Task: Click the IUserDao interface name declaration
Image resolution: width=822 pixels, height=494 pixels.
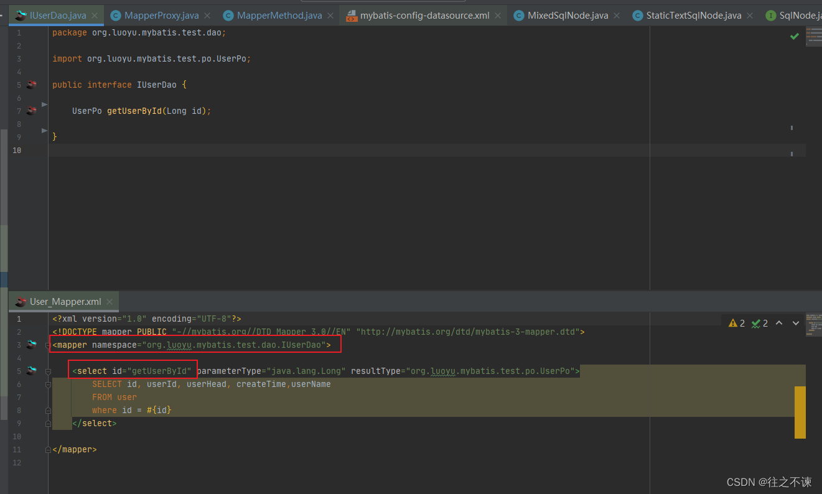Action: pos(157,85)
